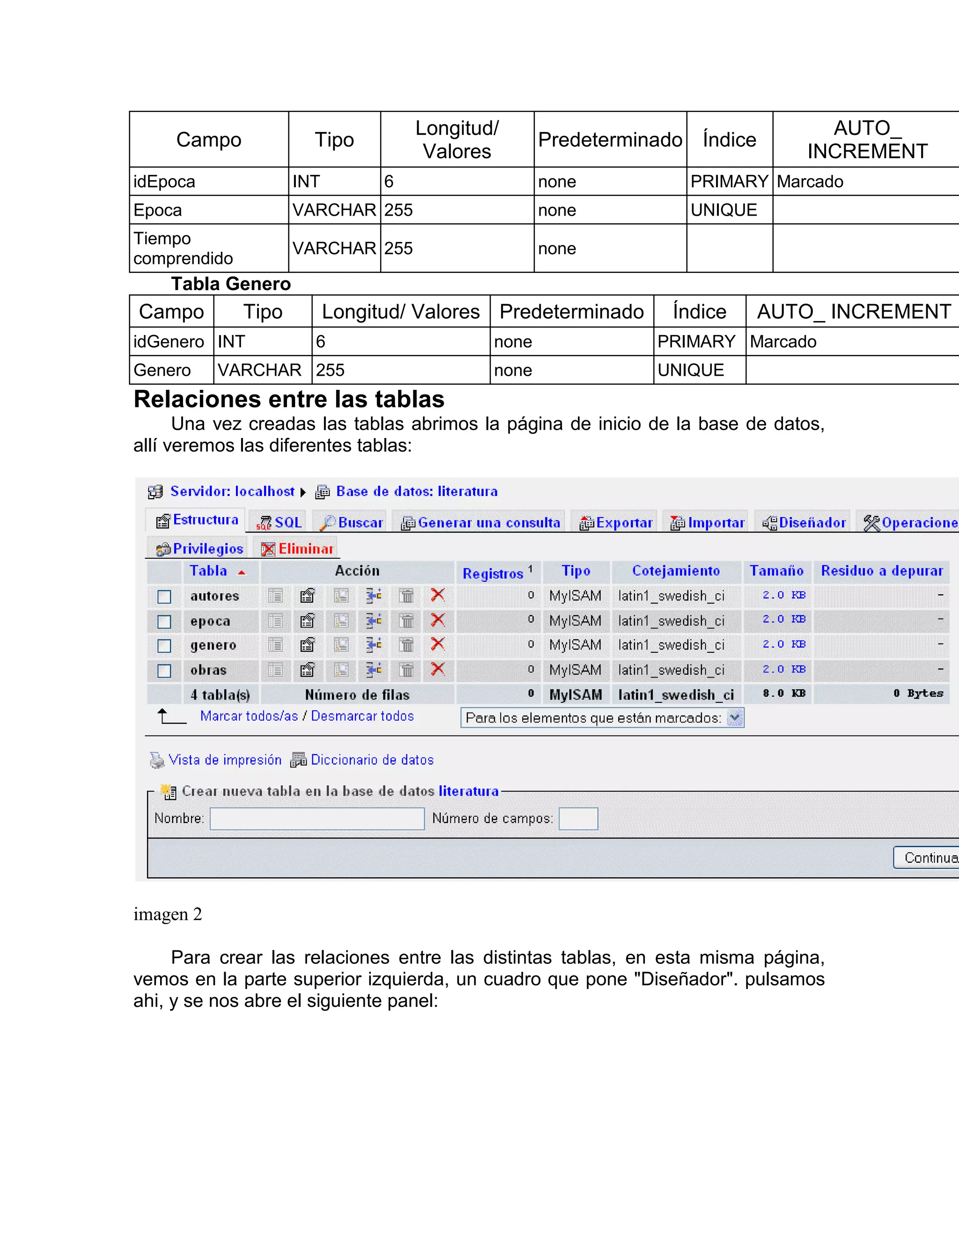
Task: Open Structure icon for epoca table
Action: tap(307, 620)
